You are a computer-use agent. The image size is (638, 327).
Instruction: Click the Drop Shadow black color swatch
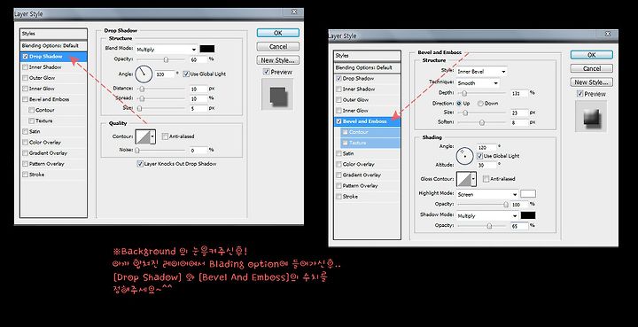pyautogui.click(x=207, y=50)
